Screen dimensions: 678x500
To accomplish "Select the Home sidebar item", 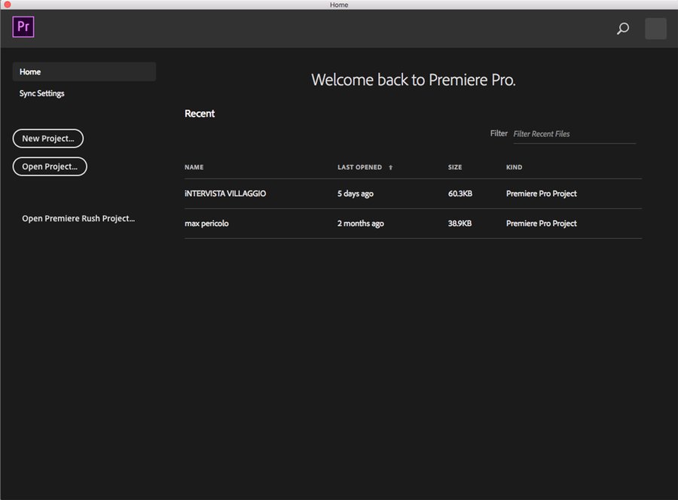I will [84, 72].
